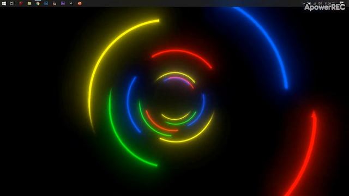Expand hidden system tray icons chevron

pyautogui.click(x=303, y=3)
